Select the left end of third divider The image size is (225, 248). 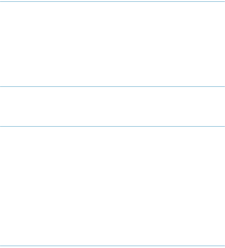pyautogui.click(x=1, y=126)
